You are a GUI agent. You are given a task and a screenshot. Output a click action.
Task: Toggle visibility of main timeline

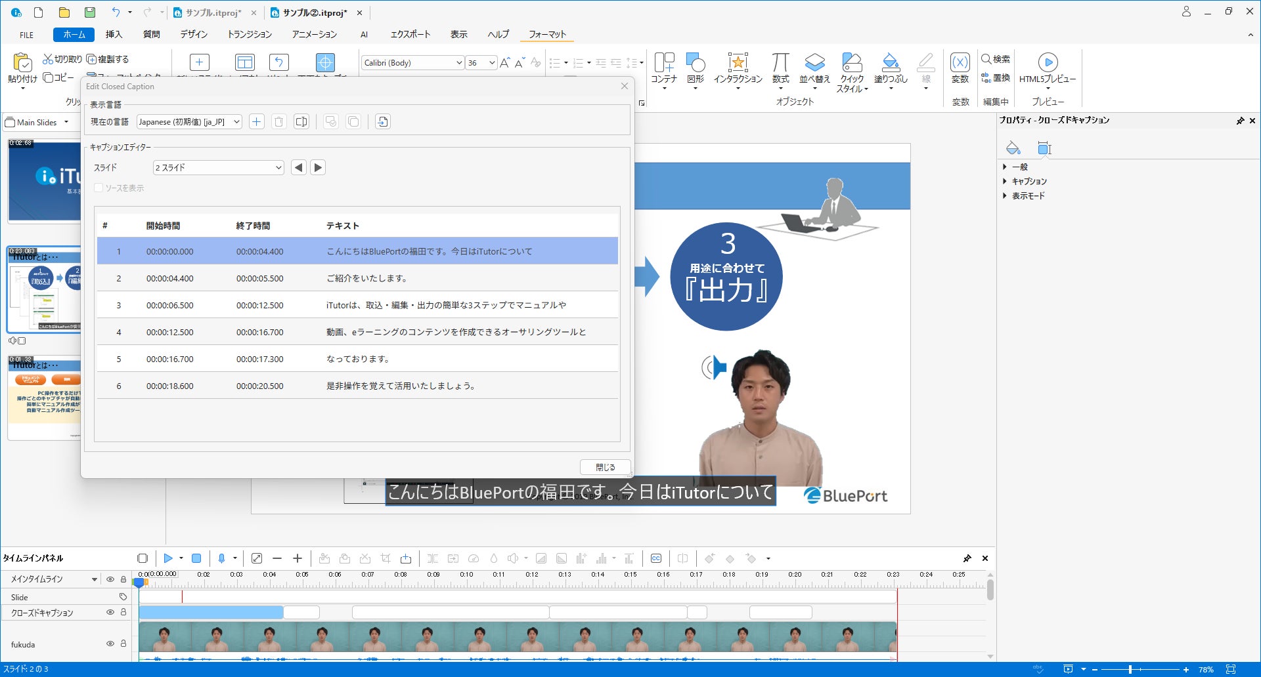click(x=110, y=579)
